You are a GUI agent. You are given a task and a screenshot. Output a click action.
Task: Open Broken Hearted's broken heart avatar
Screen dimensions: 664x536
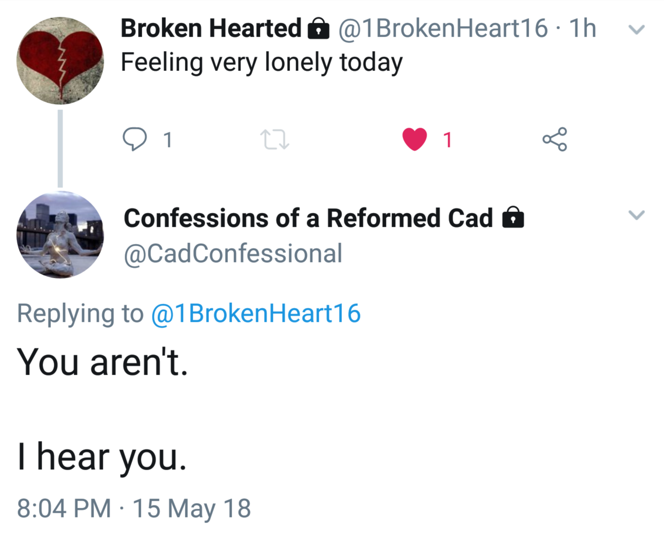click(60, 61)
